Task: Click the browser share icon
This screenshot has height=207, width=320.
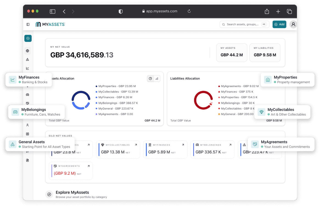Action: (x=267, y=12)
